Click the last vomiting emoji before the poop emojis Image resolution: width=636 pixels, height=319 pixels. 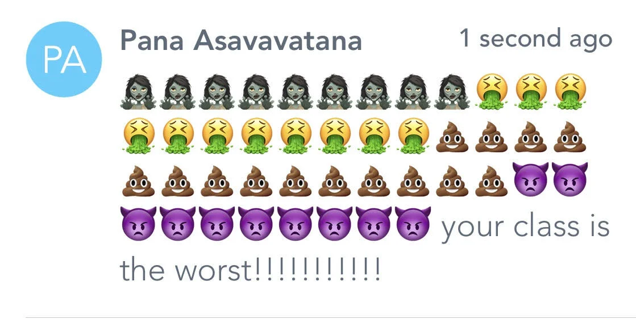click(413, 136)
